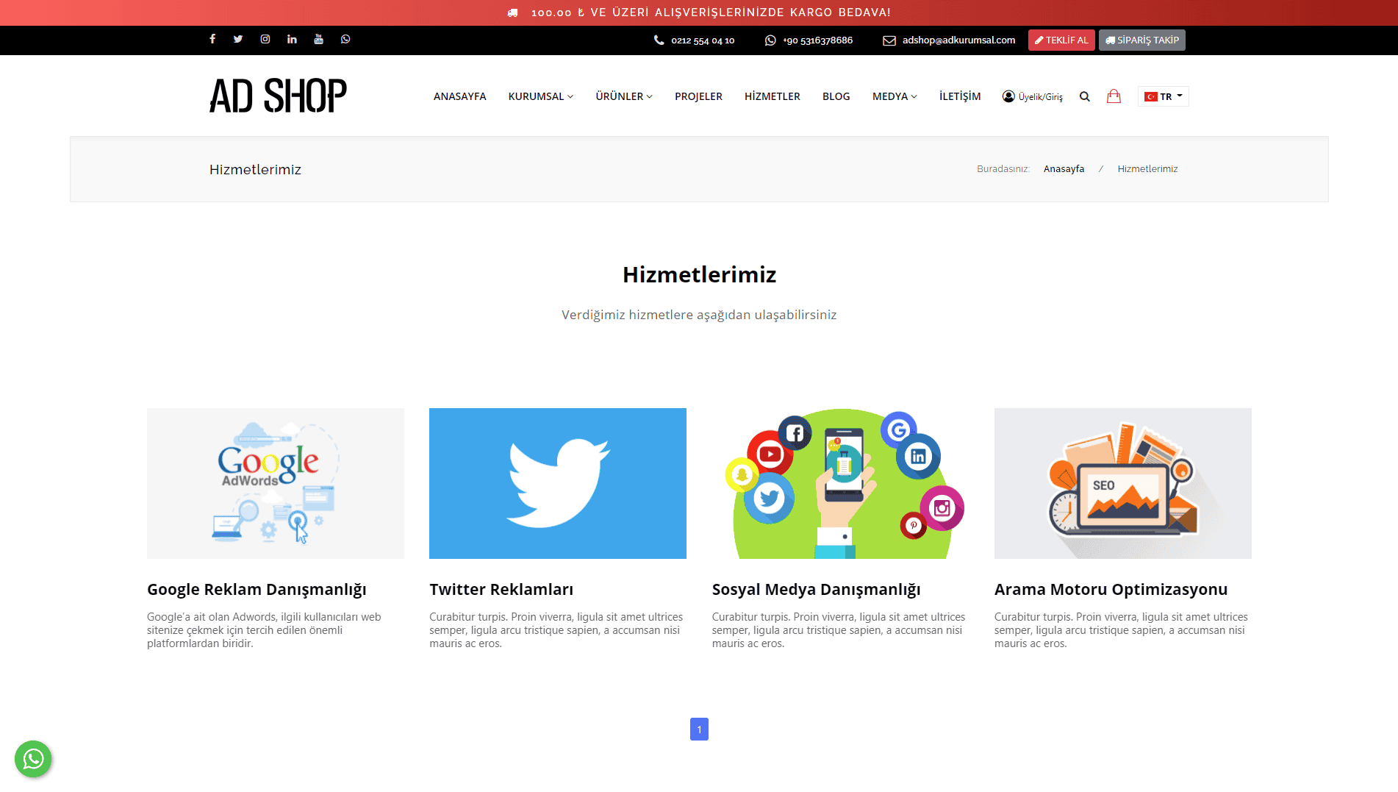Open Sosyal Medya Danışmanlığı title
Screen dimensions: 1398x792
pos(816,590)
